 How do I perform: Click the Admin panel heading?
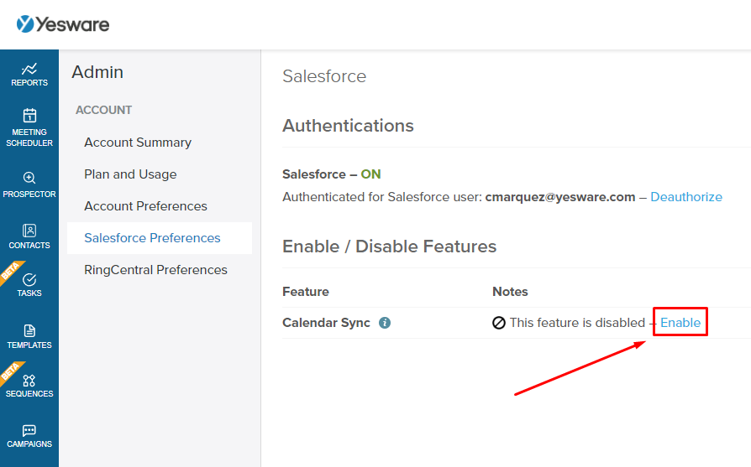[97, 72]
